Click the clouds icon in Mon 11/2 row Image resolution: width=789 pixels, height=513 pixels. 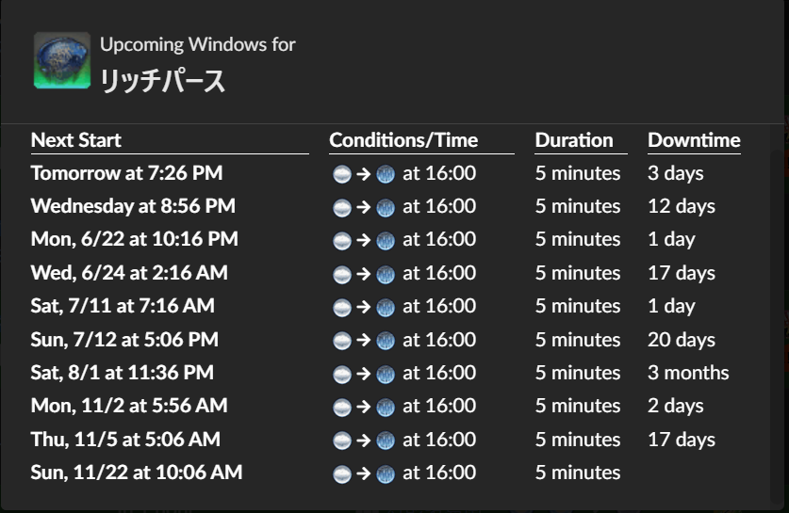341,407
